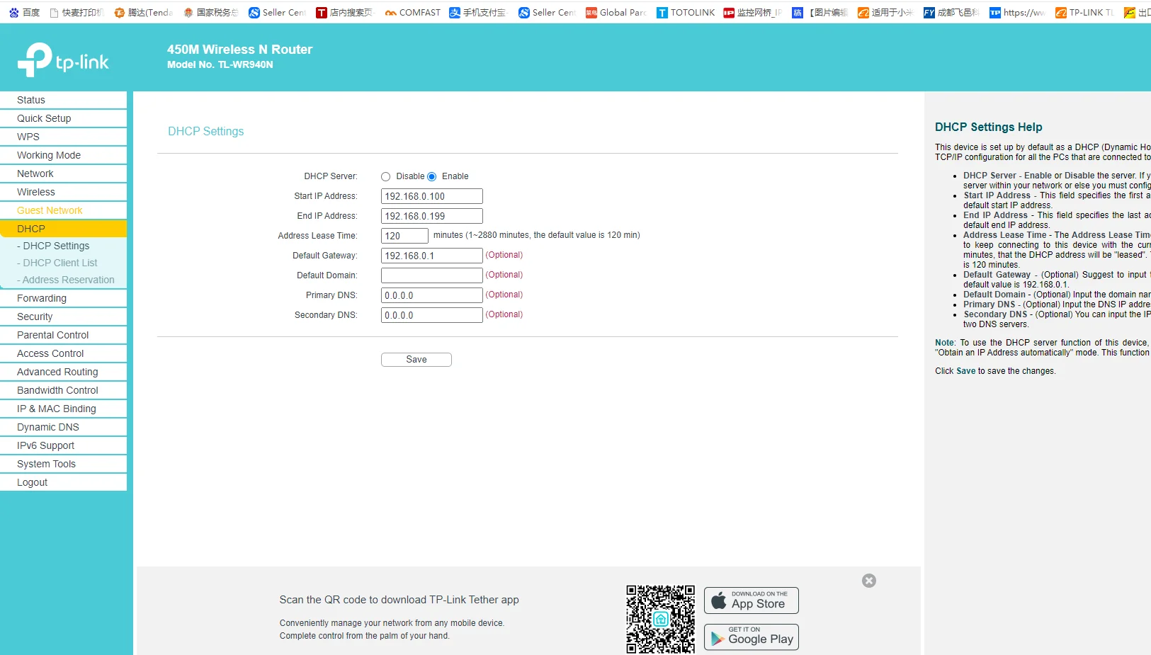This screenshot has width=1151, height=655.
Task: Open Working Mode in the sidebar
Action: click(63, 155)
